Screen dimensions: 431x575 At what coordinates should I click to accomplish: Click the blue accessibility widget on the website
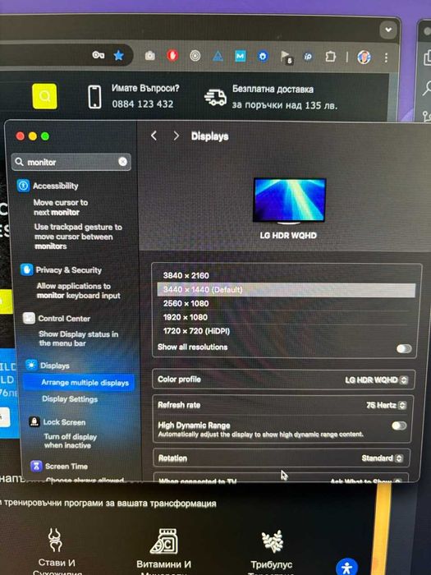(346, 566)
